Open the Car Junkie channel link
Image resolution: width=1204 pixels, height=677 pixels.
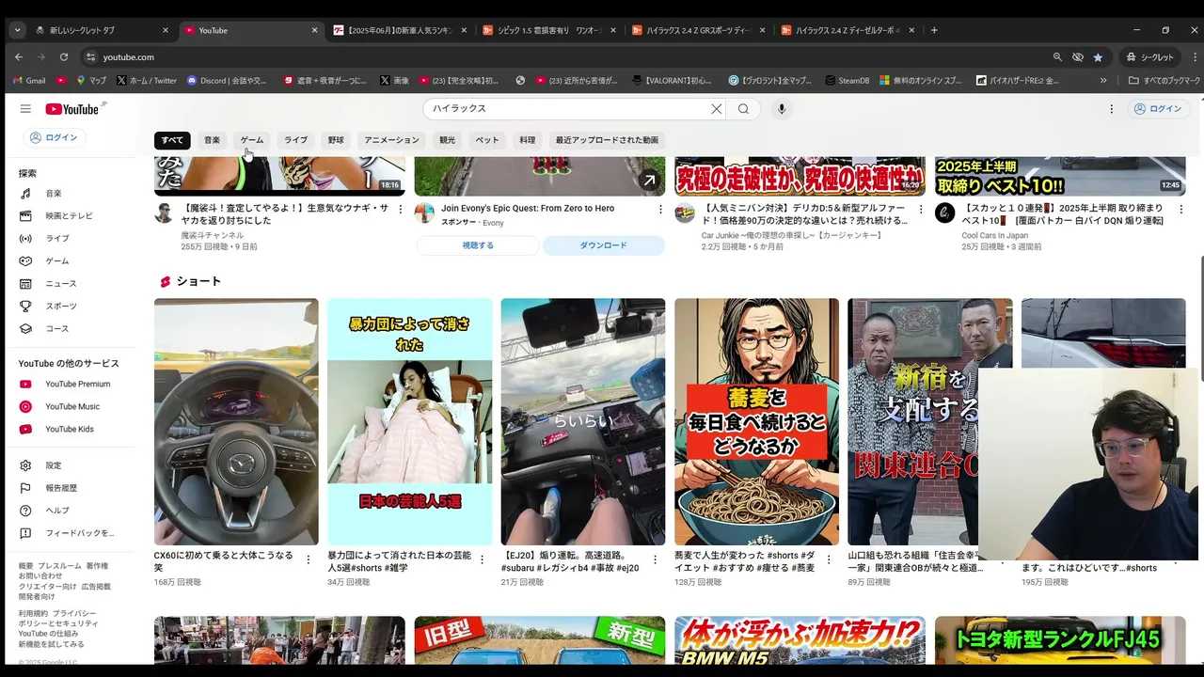(x=792, y=235)
